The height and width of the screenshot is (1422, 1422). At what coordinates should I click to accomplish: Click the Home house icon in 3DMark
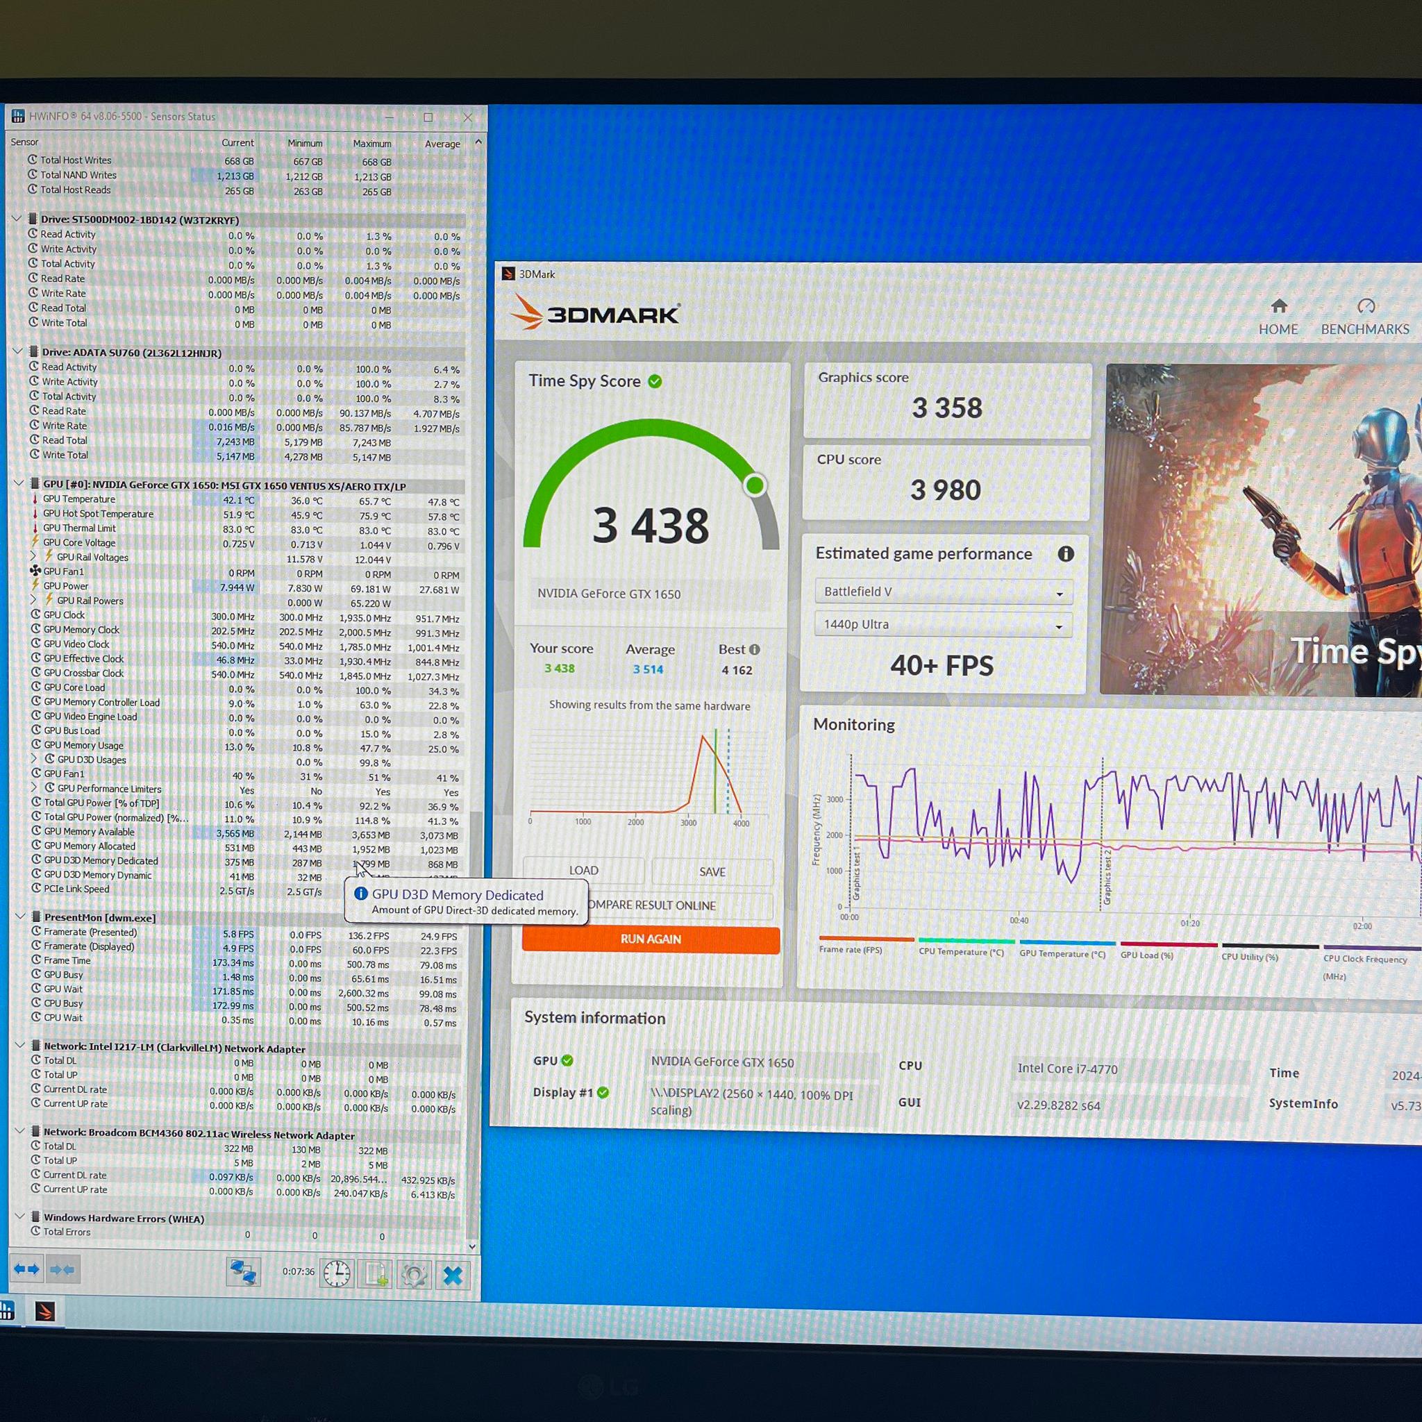pyautogui.click(x=1279, y=306)
